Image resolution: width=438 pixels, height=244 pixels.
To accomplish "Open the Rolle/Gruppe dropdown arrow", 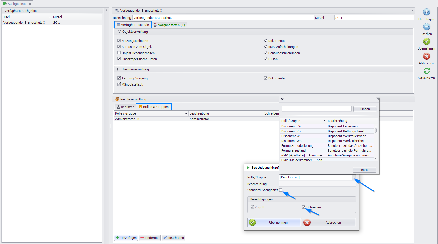I will tap(354, 177).
